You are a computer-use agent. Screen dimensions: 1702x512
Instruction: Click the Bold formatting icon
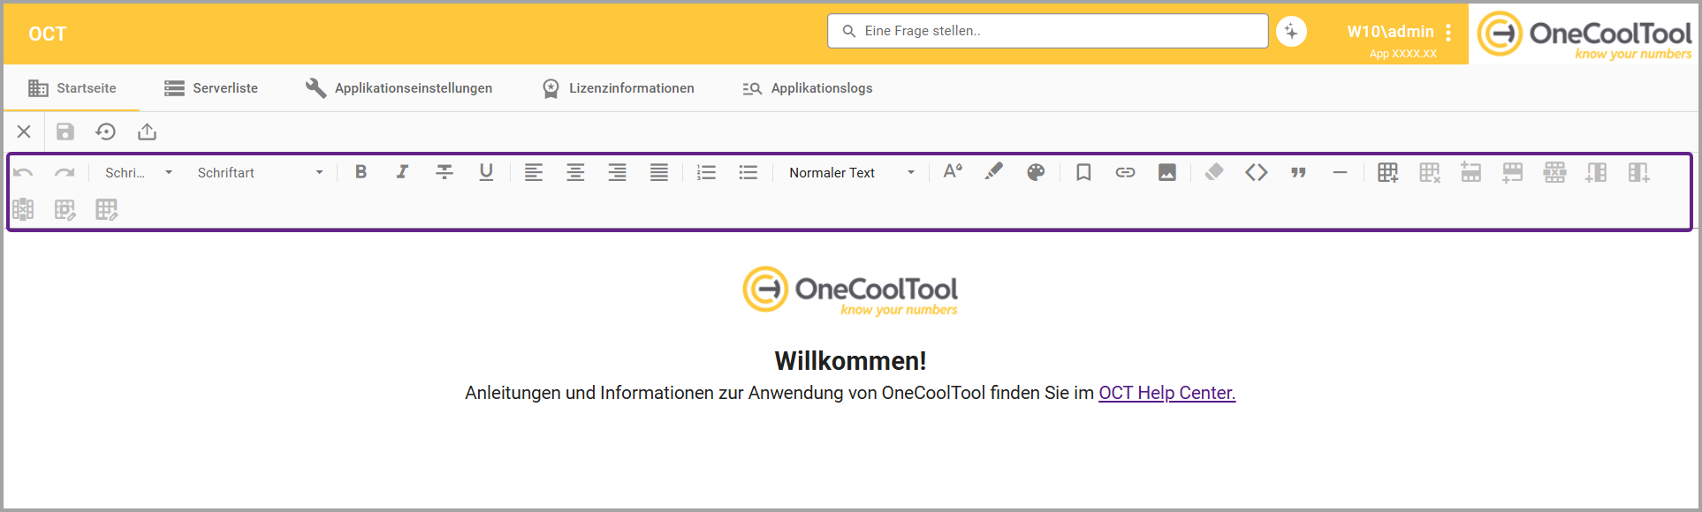[361, 172]
